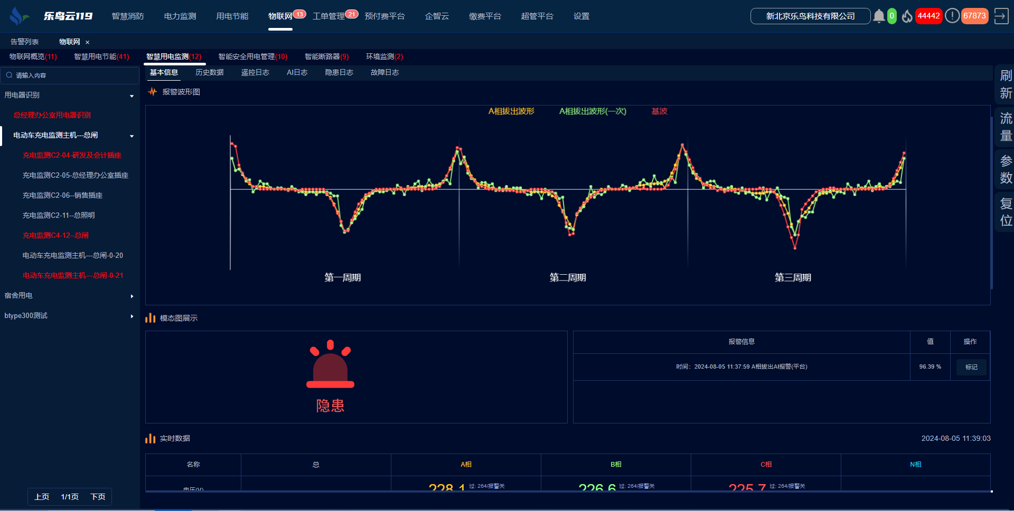Click the 标记 button in alarm row
The image size is (1014, 511).
pos(971,367)
